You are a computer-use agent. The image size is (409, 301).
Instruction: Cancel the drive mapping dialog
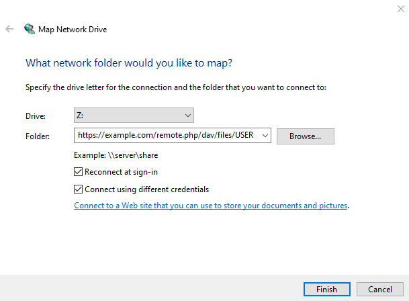pos(379,290)
